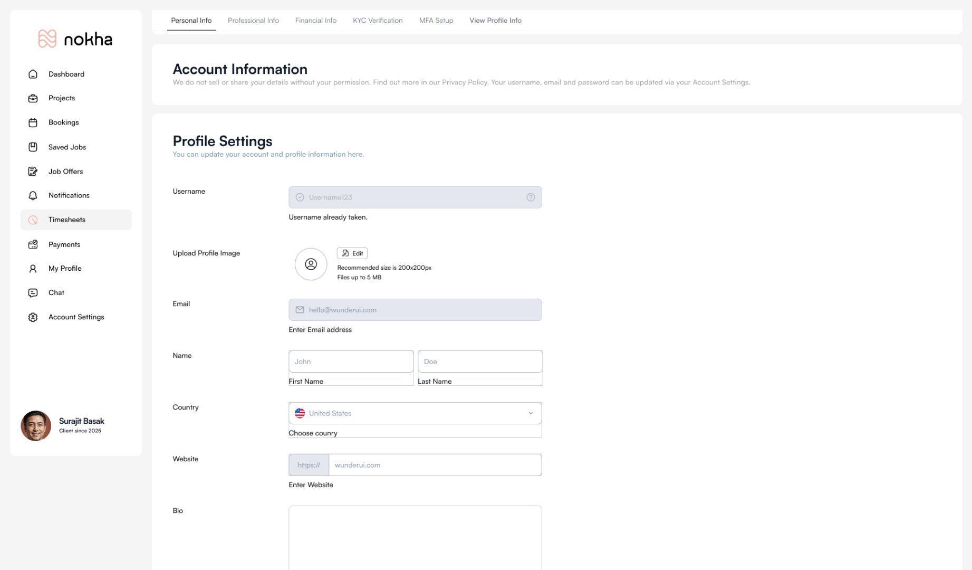The width and height of the screenshot is (972, 570).
Task: Expand the Country selection dropdown
Action: coord(531,413)
